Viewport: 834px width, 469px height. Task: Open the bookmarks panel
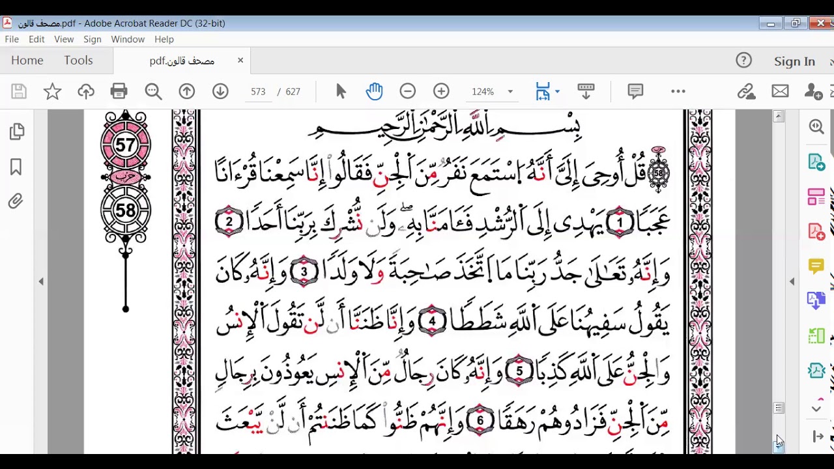16,167
